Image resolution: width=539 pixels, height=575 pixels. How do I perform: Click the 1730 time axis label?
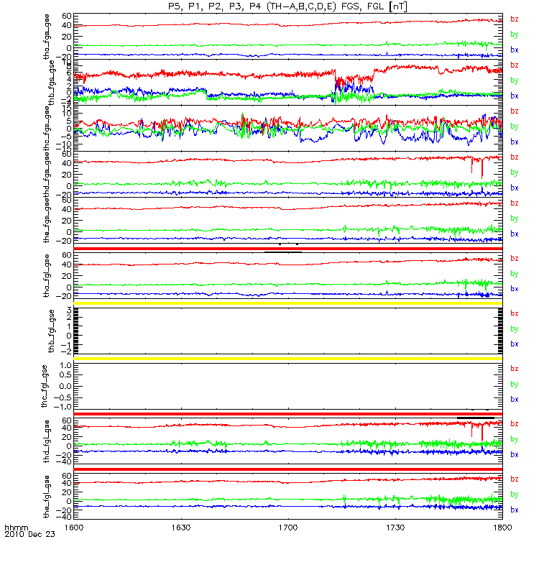pyautogui.click(x=395, y=528)
